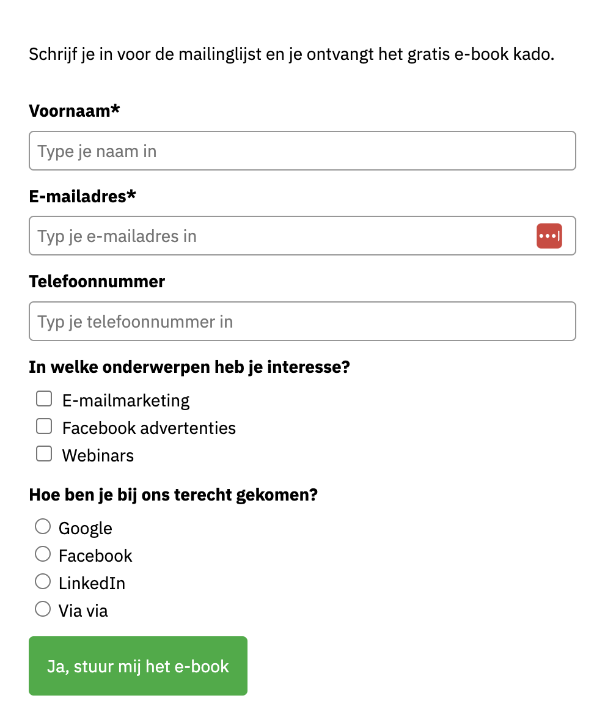
Task: Click the mailinglijst introduction sentence
Action: point(291,54)
